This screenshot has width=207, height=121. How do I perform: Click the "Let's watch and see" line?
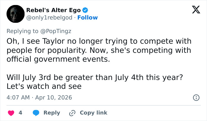[x=44, y=86]
